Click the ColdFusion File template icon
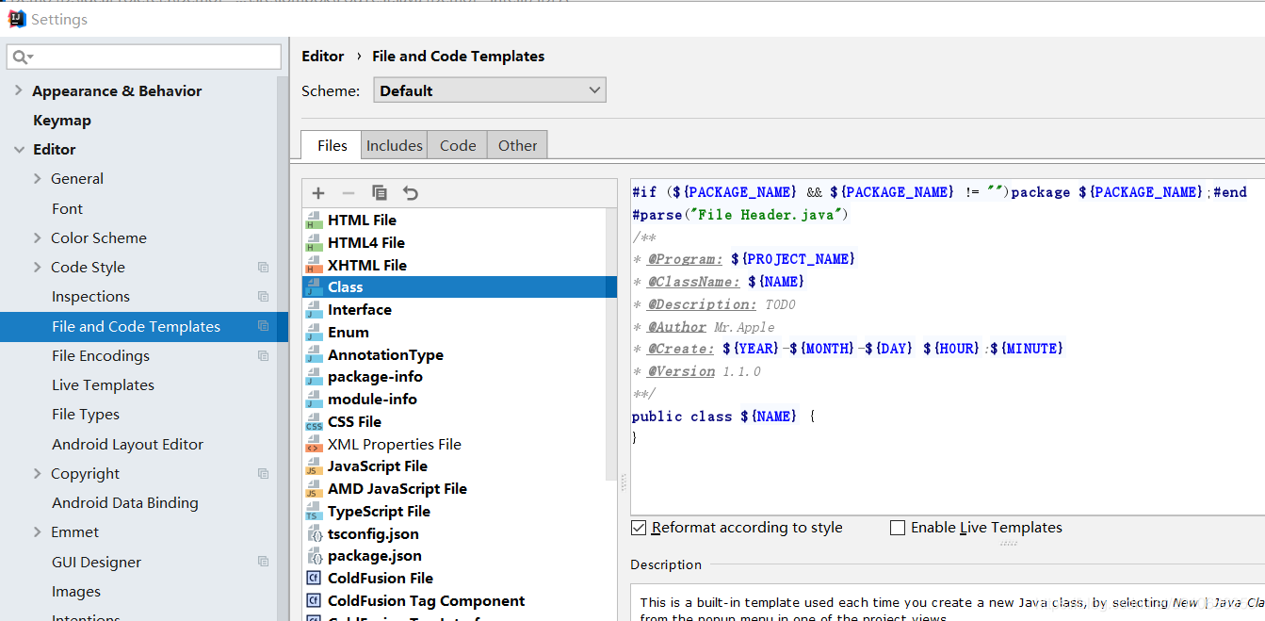This screenshot has width=1265, height=621. click(x=314, y=579)
